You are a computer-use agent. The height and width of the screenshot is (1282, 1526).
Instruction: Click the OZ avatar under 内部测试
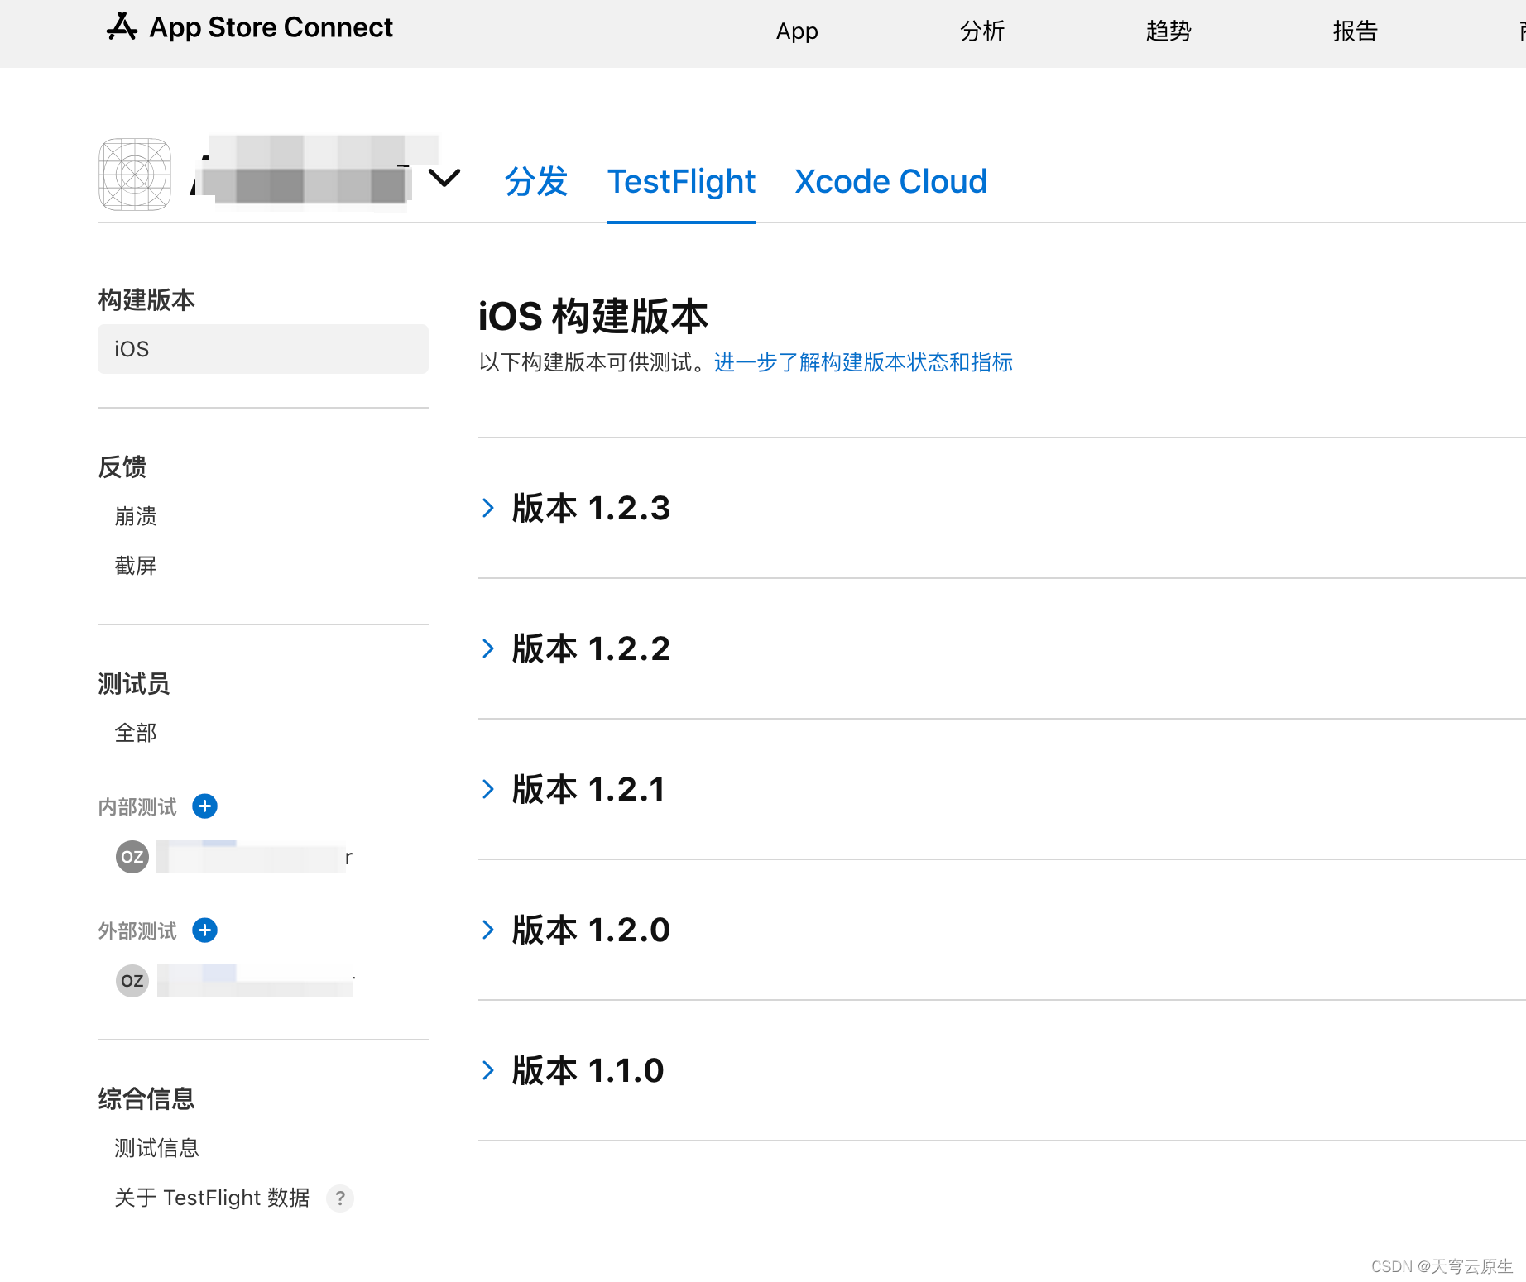point(132,857)
